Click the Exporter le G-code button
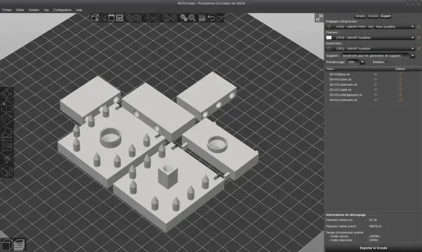Viewport: 422px width, 252px height. pos(373,248)
